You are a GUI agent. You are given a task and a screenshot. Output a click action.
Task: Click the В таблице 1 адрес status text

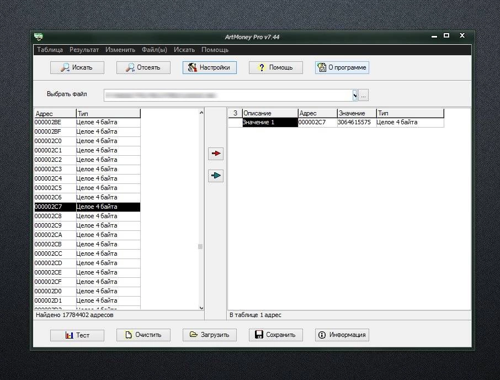pyautogui.click(x=256, y=315)
